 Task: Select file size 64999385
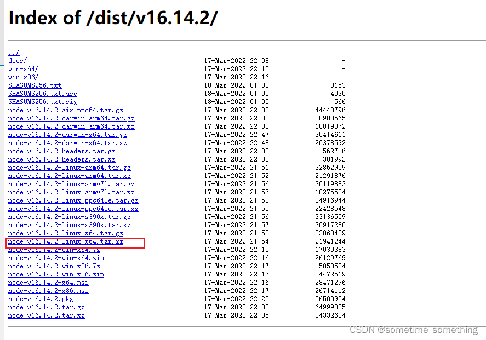330,307
